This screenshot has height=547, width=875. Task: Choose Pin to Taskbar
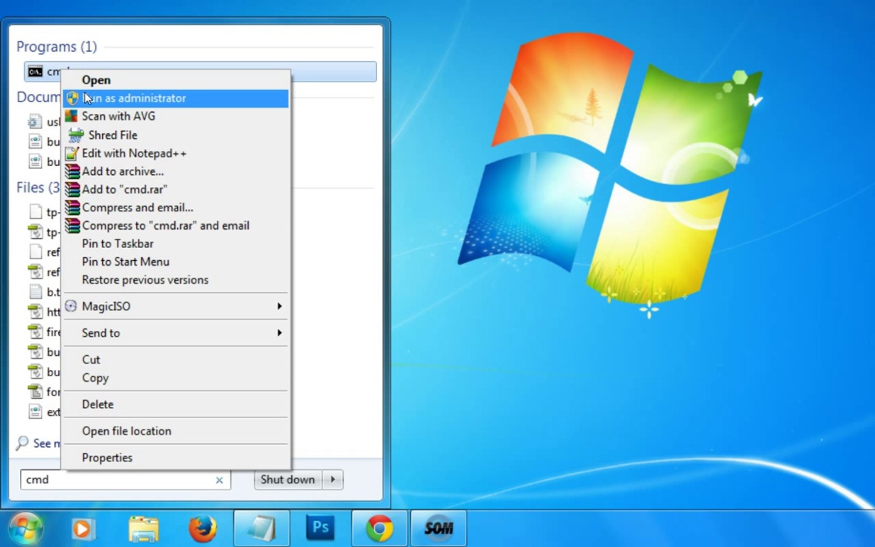[176, 244]
